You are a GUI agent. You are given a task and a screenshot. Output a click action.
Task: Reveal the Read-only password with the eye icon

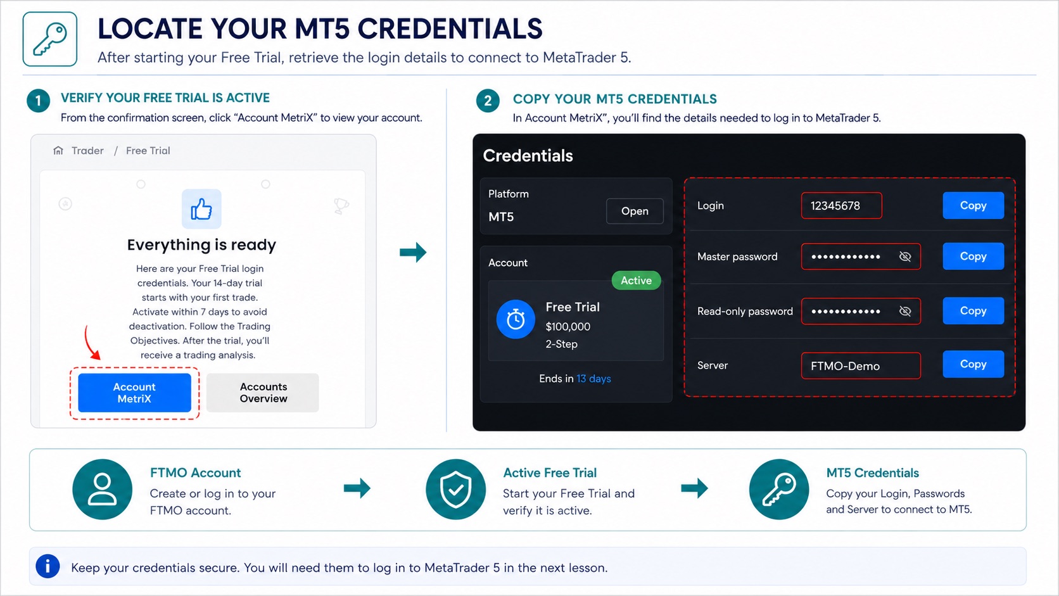(x=905, y=311)
